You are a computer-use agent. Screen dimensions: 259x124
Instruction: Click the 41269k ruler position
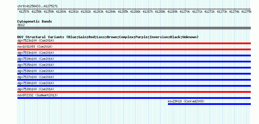coord(173,12)
